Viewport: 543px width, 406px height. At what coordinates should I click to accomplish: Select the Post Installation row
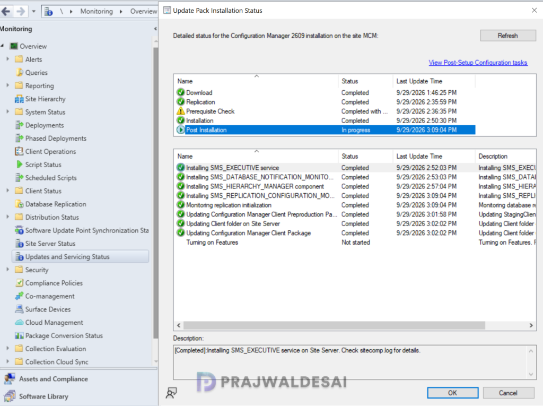click(325, 130)
